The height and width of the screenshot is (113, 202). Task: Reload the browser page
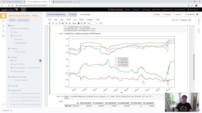(9, 6)
